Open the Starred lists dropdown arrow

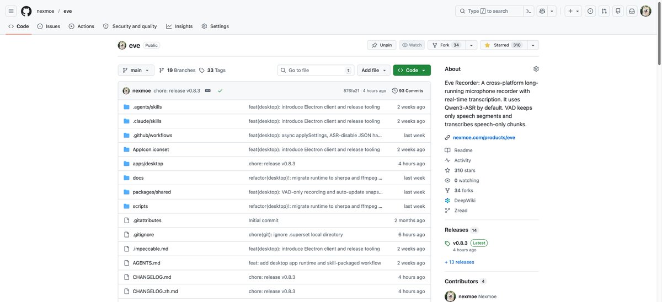coord(533,45)
